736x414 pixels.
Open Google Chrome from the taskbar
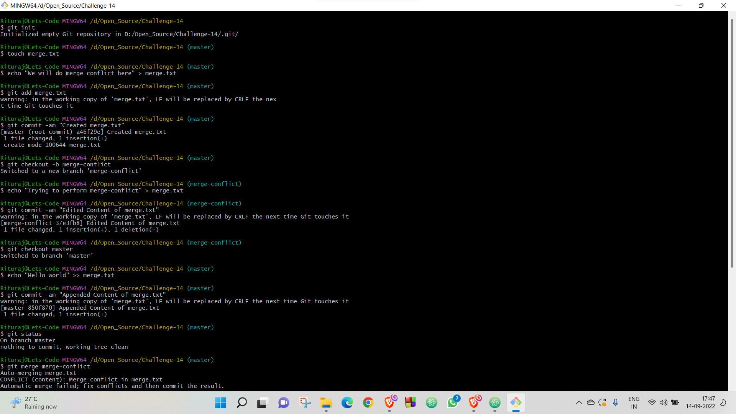(368, 402)
